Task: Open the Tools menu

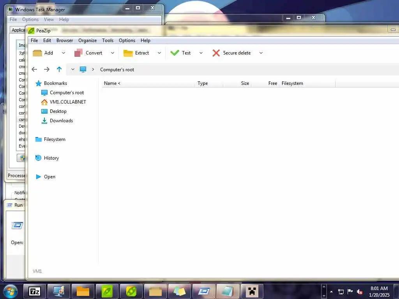Action: [x=108, y=40]
